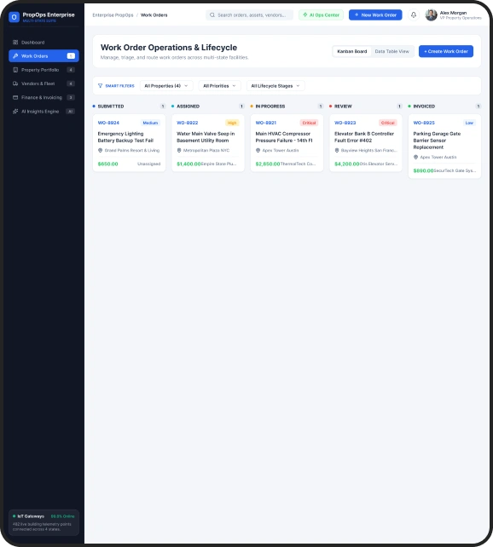Expand the All Priorities dropdown
493x547 pixels.
coord(219,86)
